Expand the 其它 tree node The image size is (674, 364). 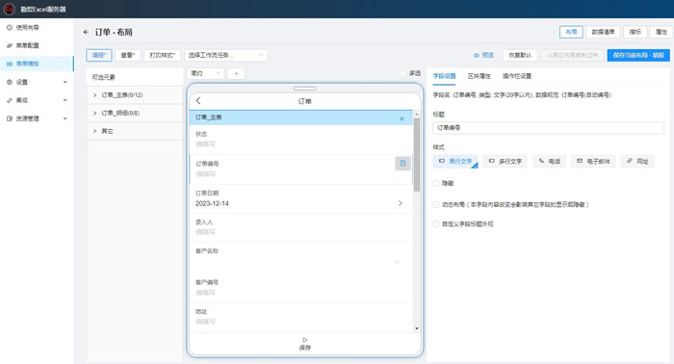[x=94, y=131]
